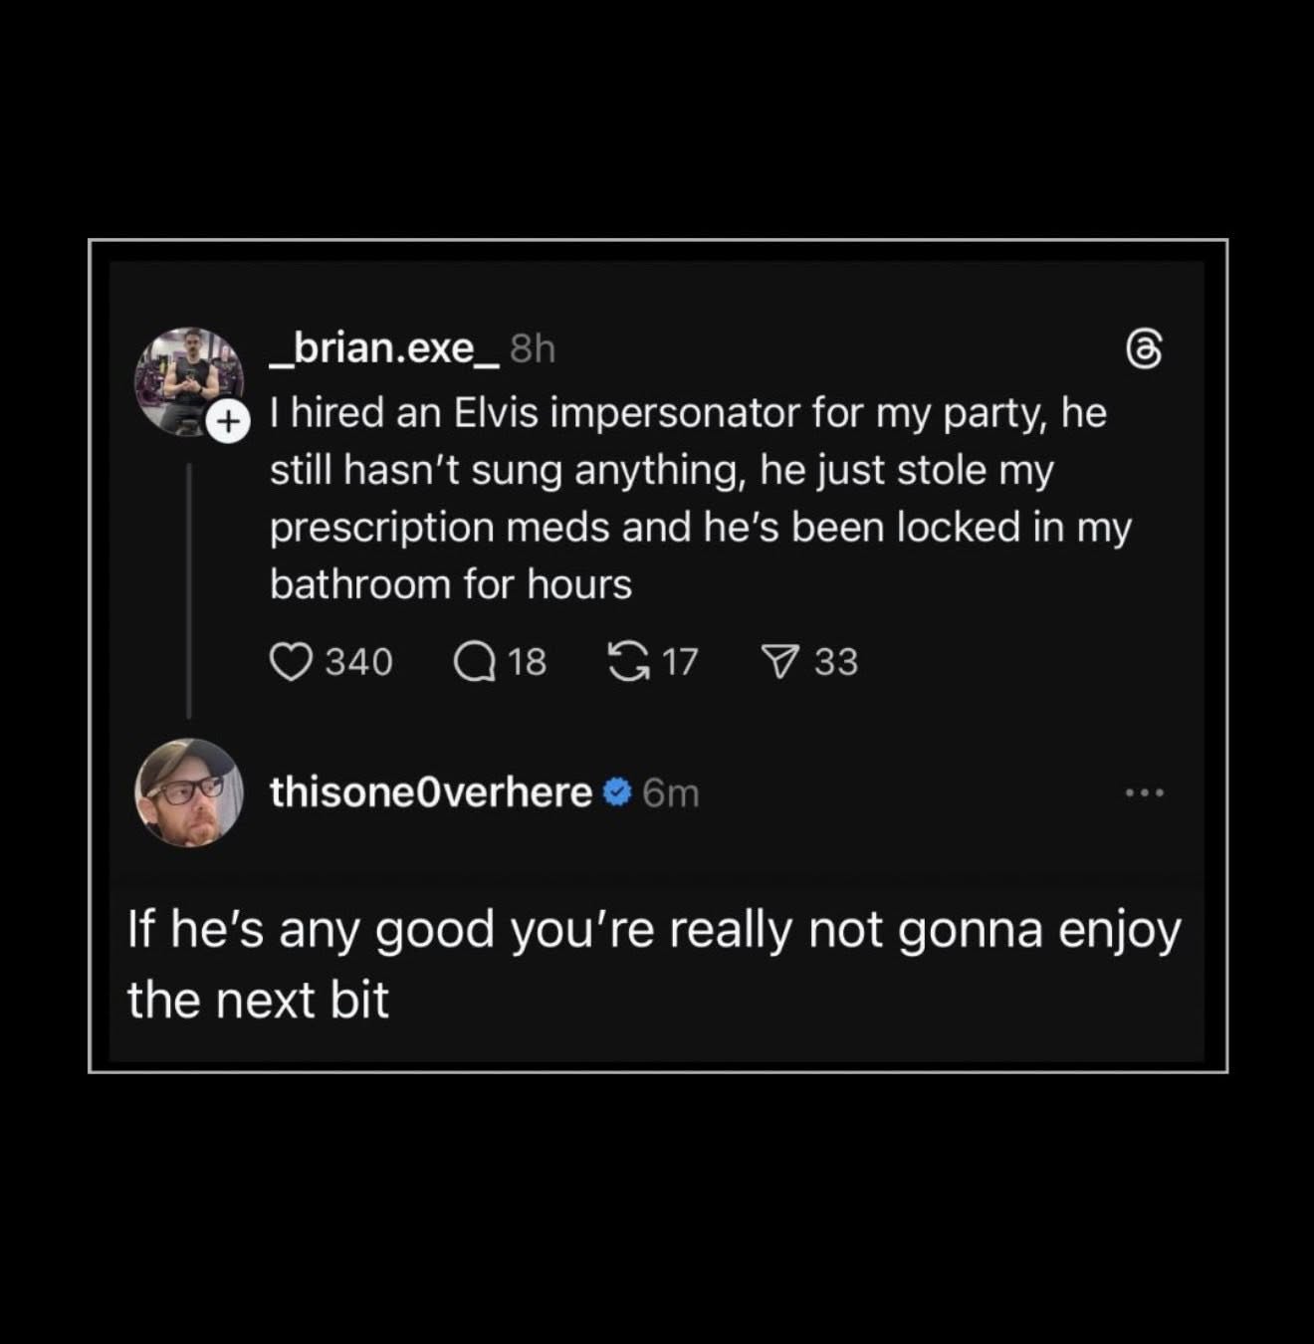View the 33 shares count
Screen dimensions: 1314x1344
coord(836,662)
